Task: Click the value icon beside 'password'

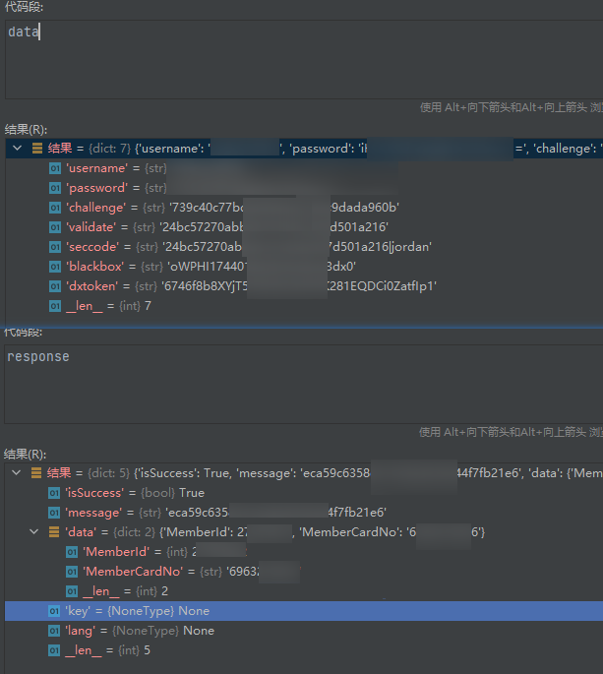Action: click(55, 188)
